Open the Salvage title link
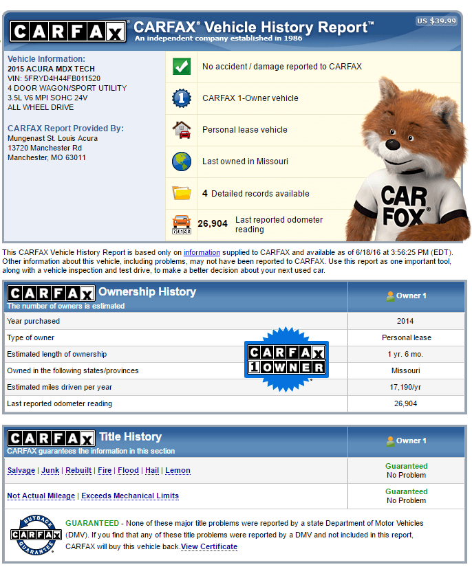472x567 pixels. (x=21, y=470)
